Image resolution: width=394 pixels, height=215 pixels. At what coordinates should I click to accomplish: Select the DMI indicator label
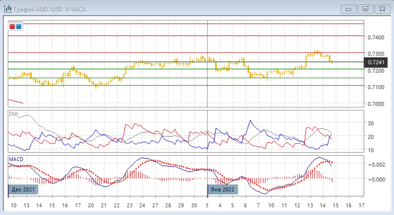pyautogui.click(x=13, y=114)
